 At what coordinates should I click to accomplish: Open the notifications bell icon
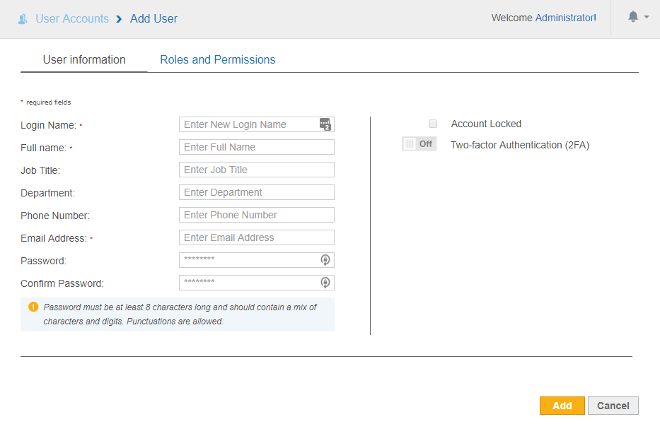(633, 17)
